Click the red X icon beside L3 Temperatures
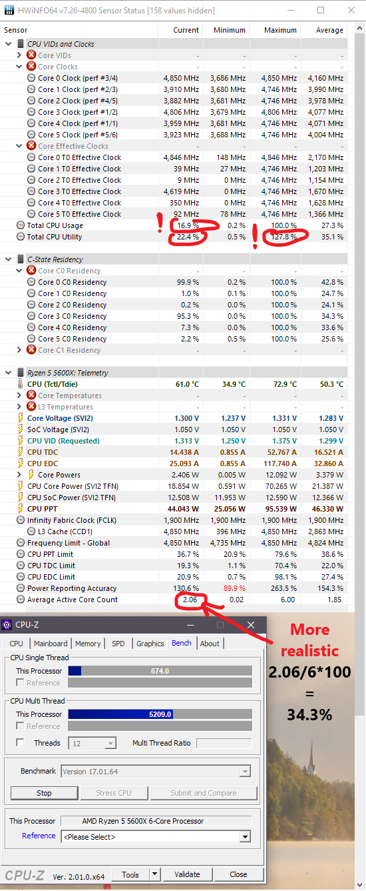The height and width of the screenshot is (891, 366). [x=31, y=407]
